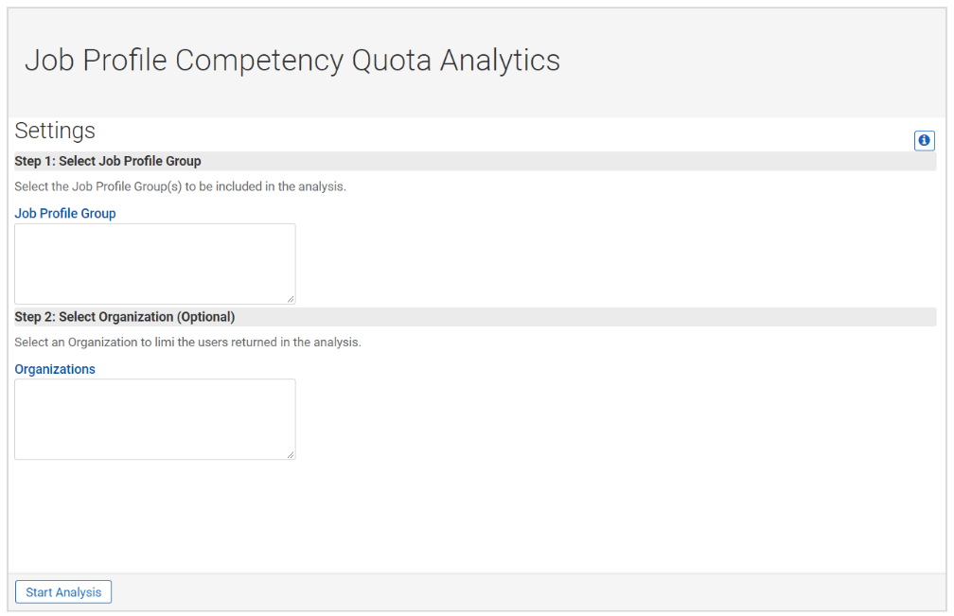Click the Start Analysis button
Screen dimensions: 954x616
click(x=63, y=591)
